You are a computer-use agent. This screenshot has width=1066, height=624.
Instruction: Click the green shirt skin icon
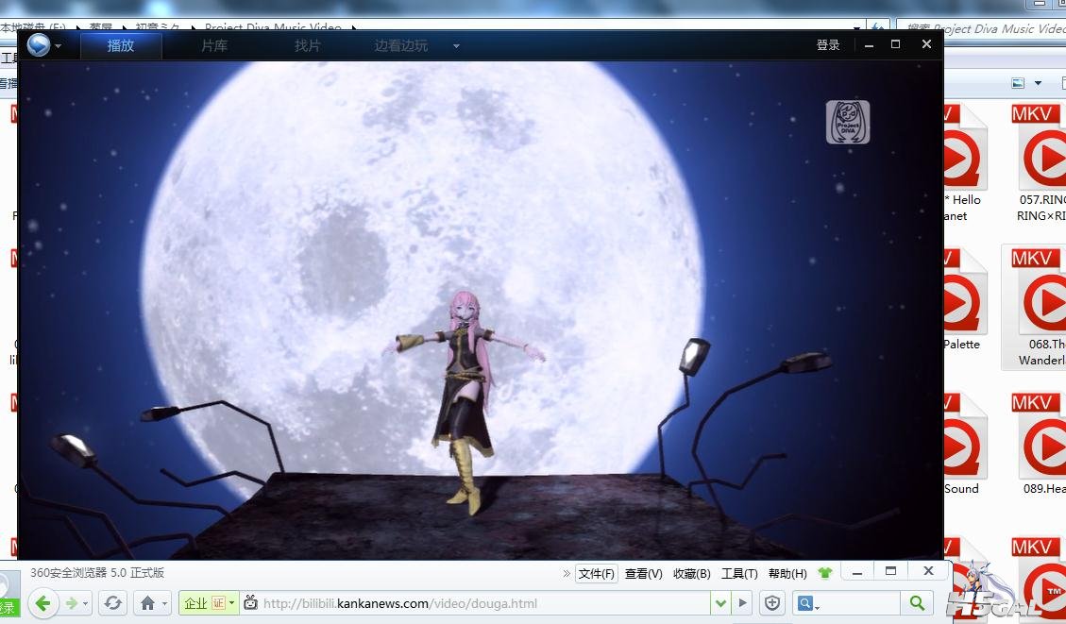coord(824,573)
